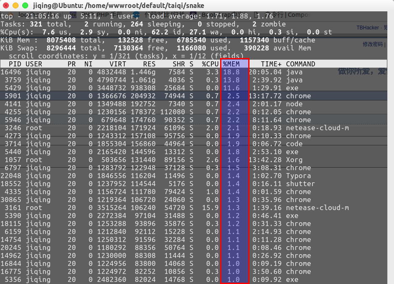394x284 pixels.
Task: Click '7130364 free' in the Swap line
Action: pos(139,48)
